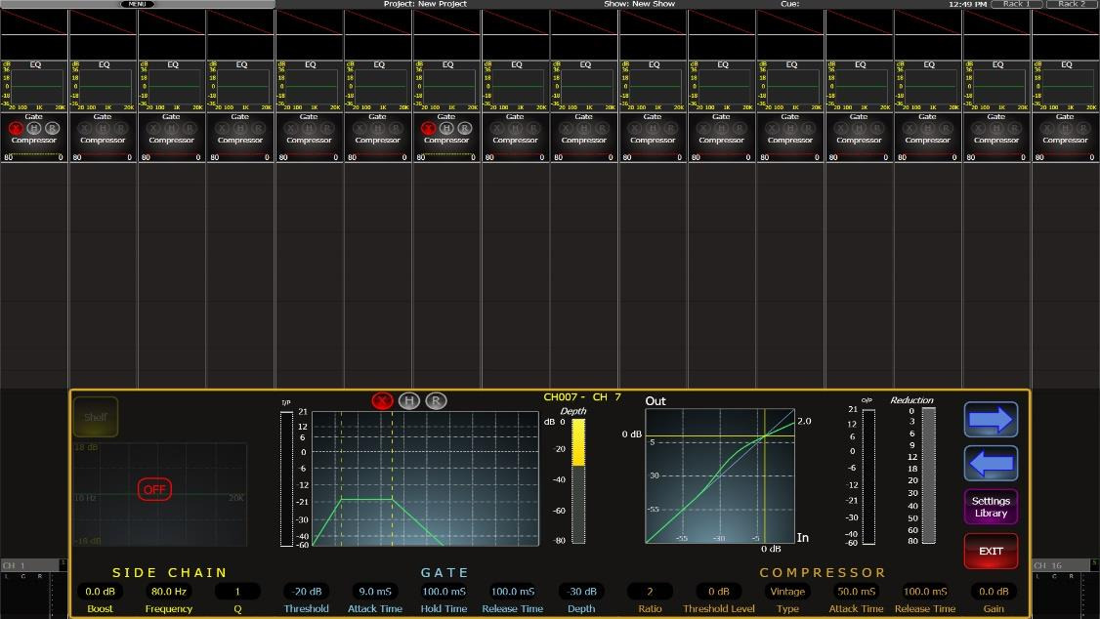Toggle the R button above the gate graph
The image size is (1100, 619).
click(x=436, y=401)
